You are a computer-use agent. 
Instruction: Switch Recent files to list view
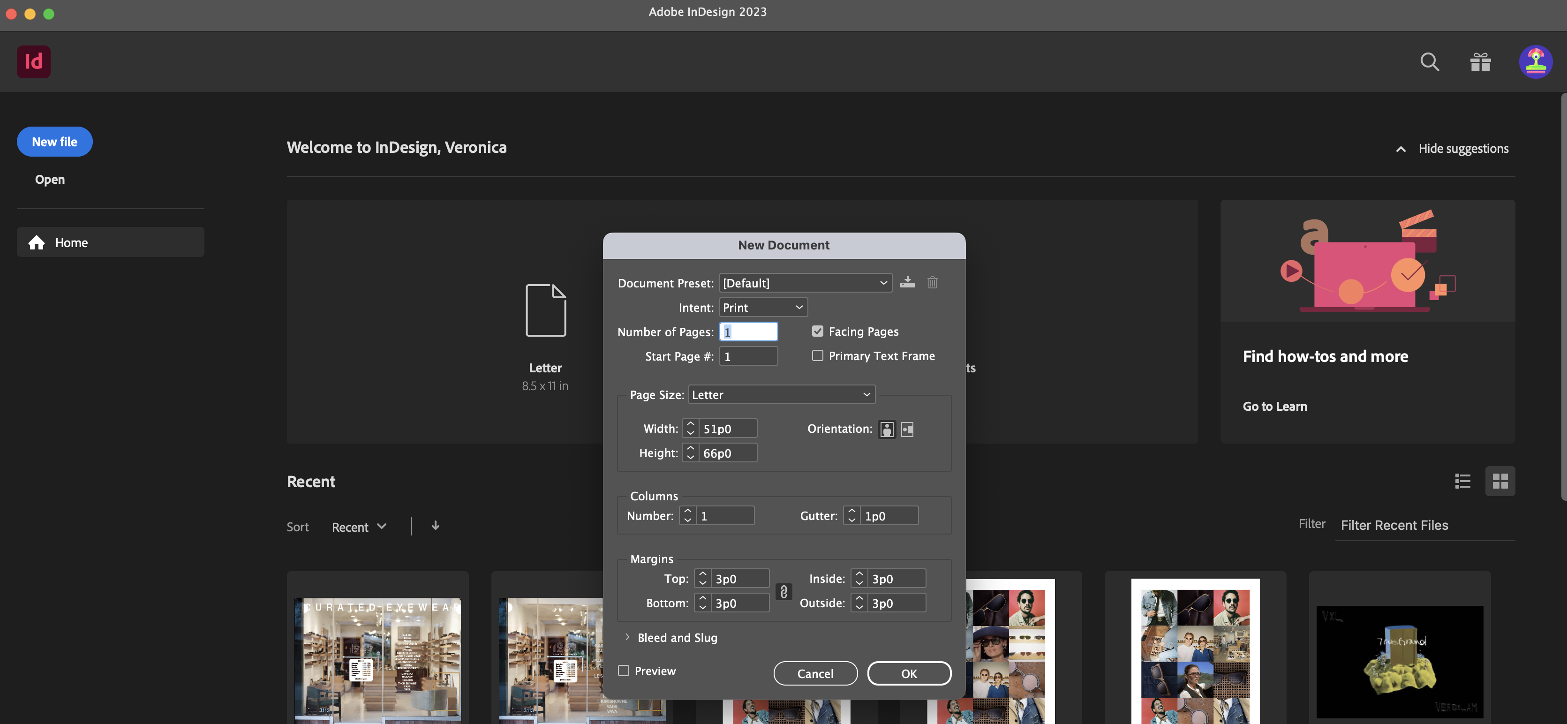1462,481
